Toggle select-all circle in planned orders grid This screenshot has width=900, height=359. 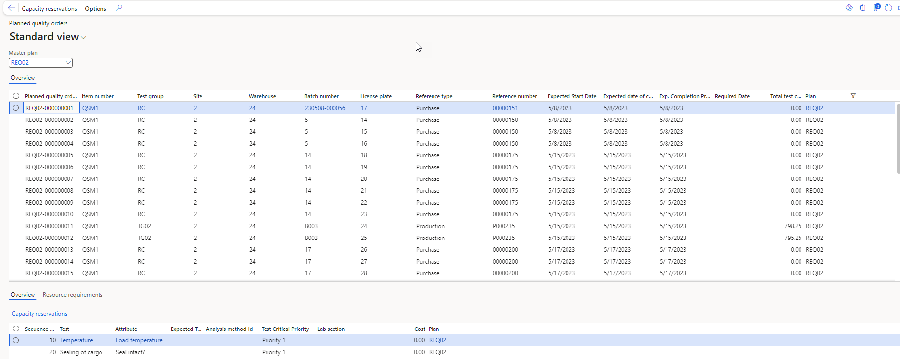[x=16, y=96]
